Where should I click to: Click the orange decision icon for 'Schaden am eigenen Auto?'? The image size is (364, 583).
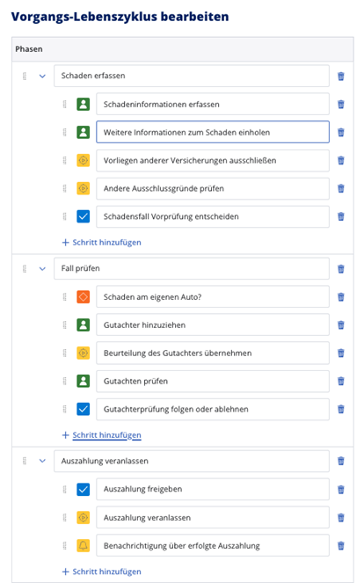84,296
